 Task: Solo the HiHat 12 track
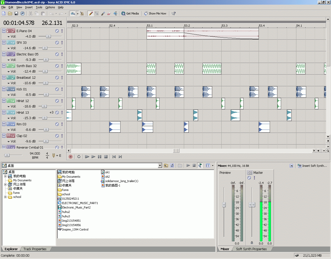[x=62, y=101]
